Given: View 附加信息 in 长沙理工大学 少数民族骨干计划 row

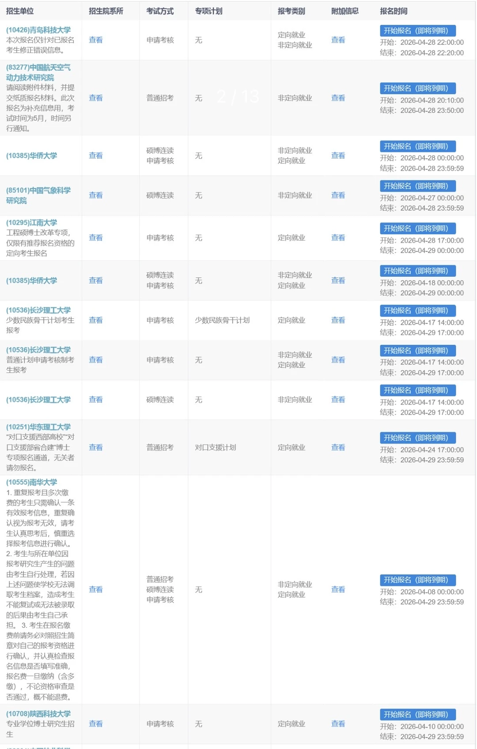Looking at the screenshot, I should [338, 320].
